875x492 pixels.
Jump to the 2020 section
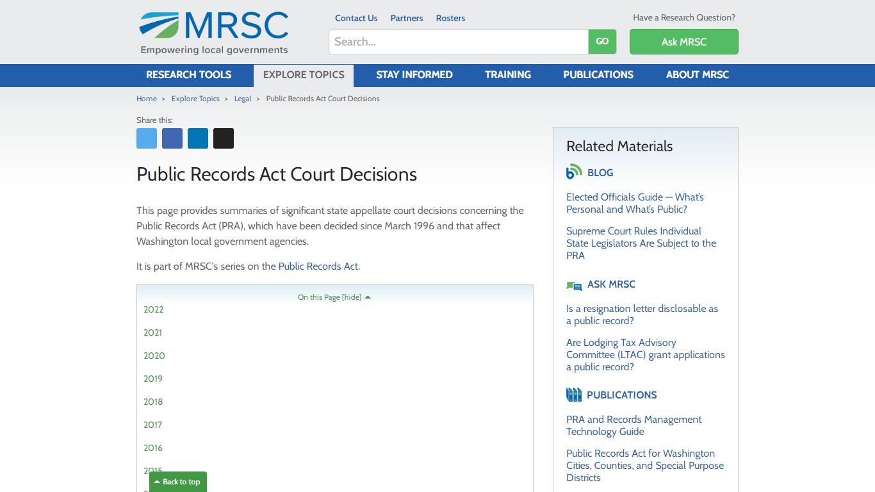tap(154, 356)
